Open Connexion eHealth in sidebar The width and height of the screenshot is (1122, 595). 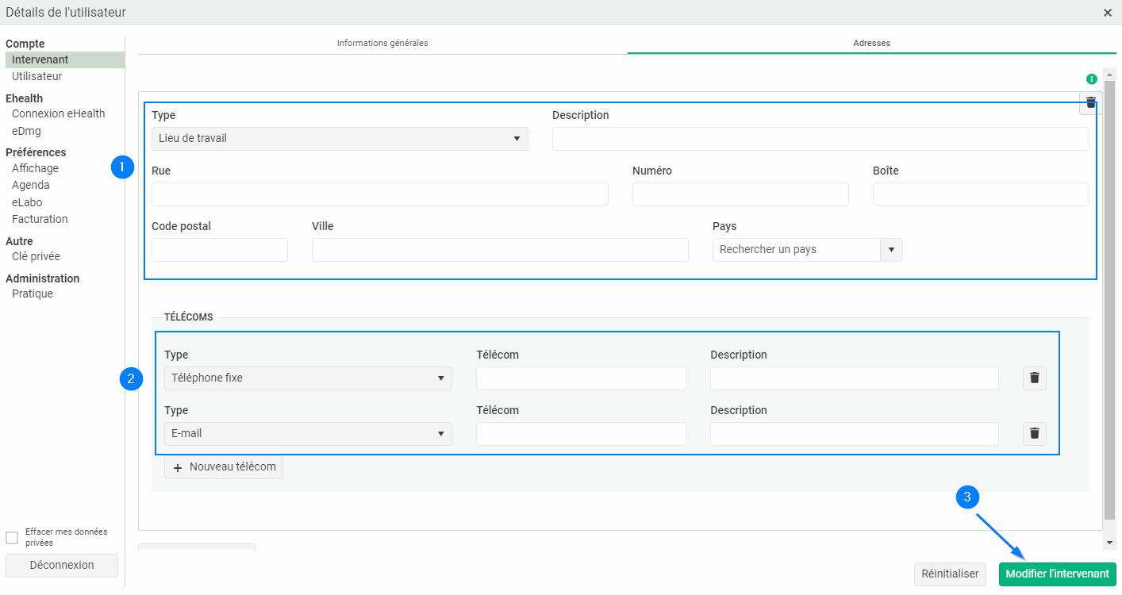click(58, 113)
